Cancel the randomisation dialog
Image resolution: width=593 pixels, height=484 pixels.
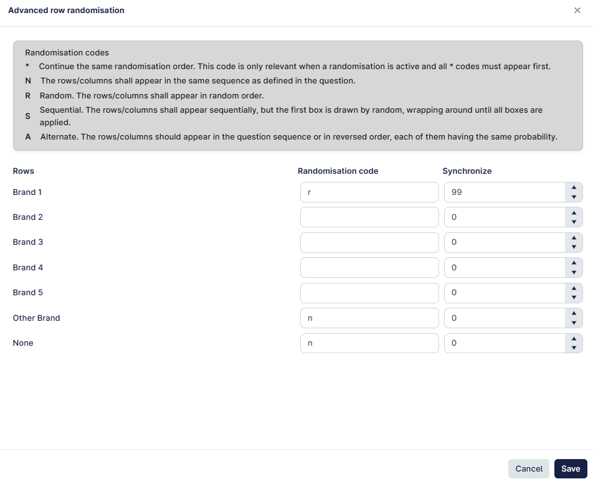point(529,469)
